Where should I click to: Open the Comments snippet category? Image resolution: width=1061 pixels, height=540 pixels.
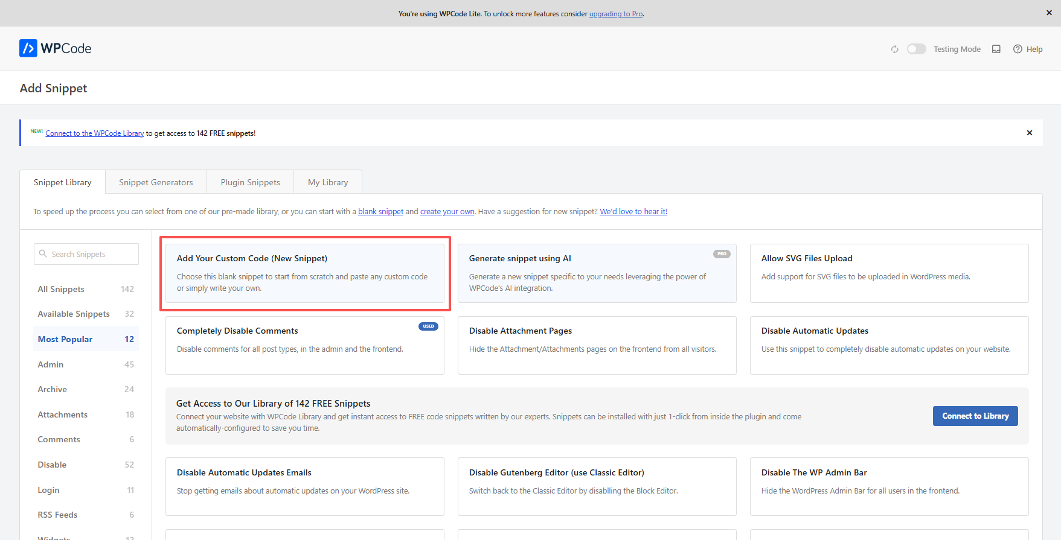coord(86,439)
